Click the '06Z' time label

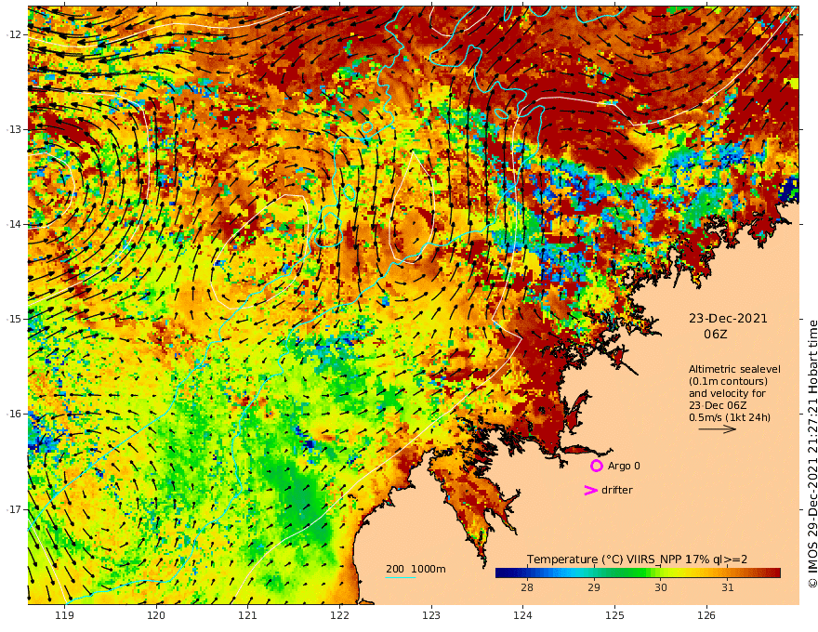715,334
